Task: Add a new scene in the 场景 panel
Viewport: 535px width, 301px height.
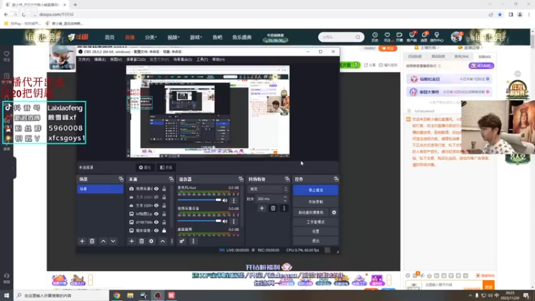Action: pos(82,241)
